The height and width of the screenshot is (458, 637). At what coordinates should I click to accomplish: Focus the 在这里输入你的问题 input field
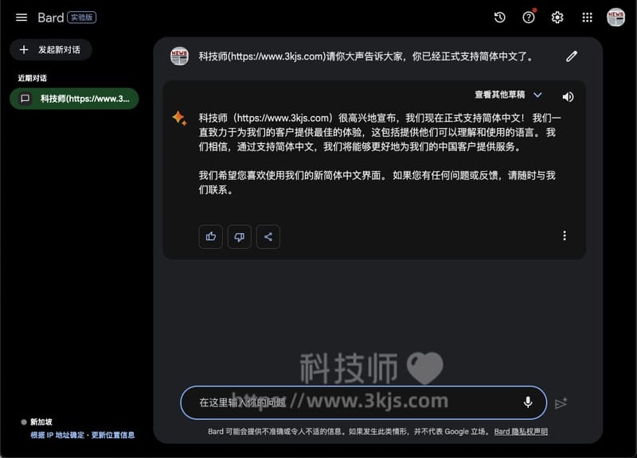350,402
